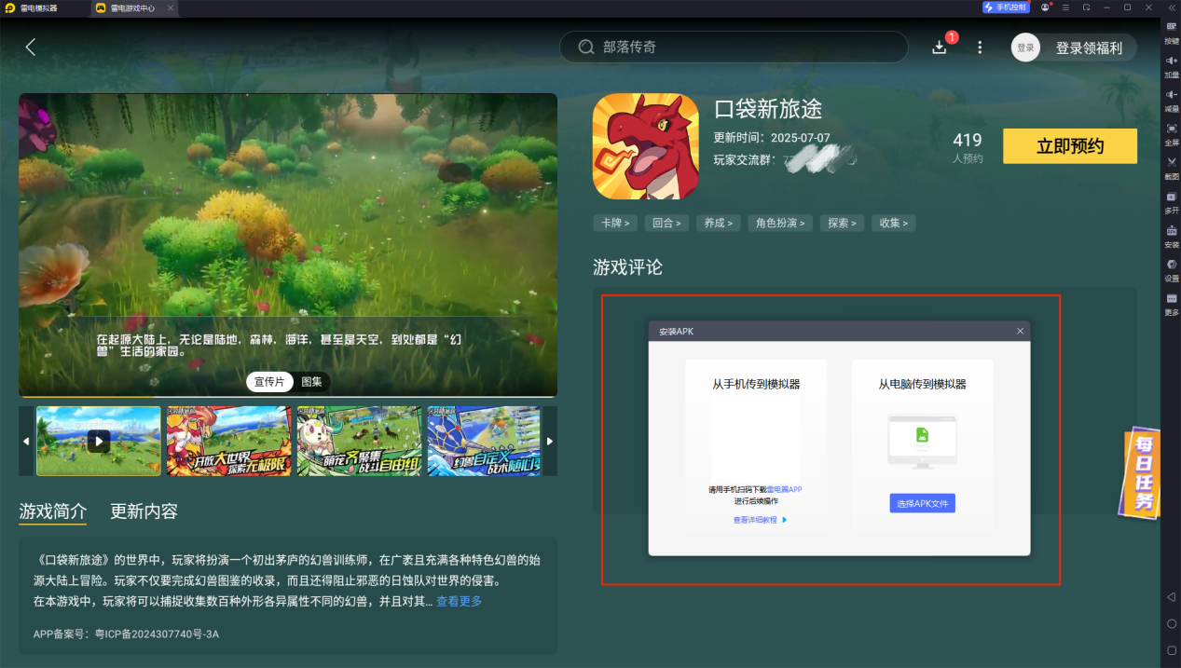The width and height of the screenshot is (1181, 668).
Task: Open the user account icon in title bar
Action: pos(1046,7)
